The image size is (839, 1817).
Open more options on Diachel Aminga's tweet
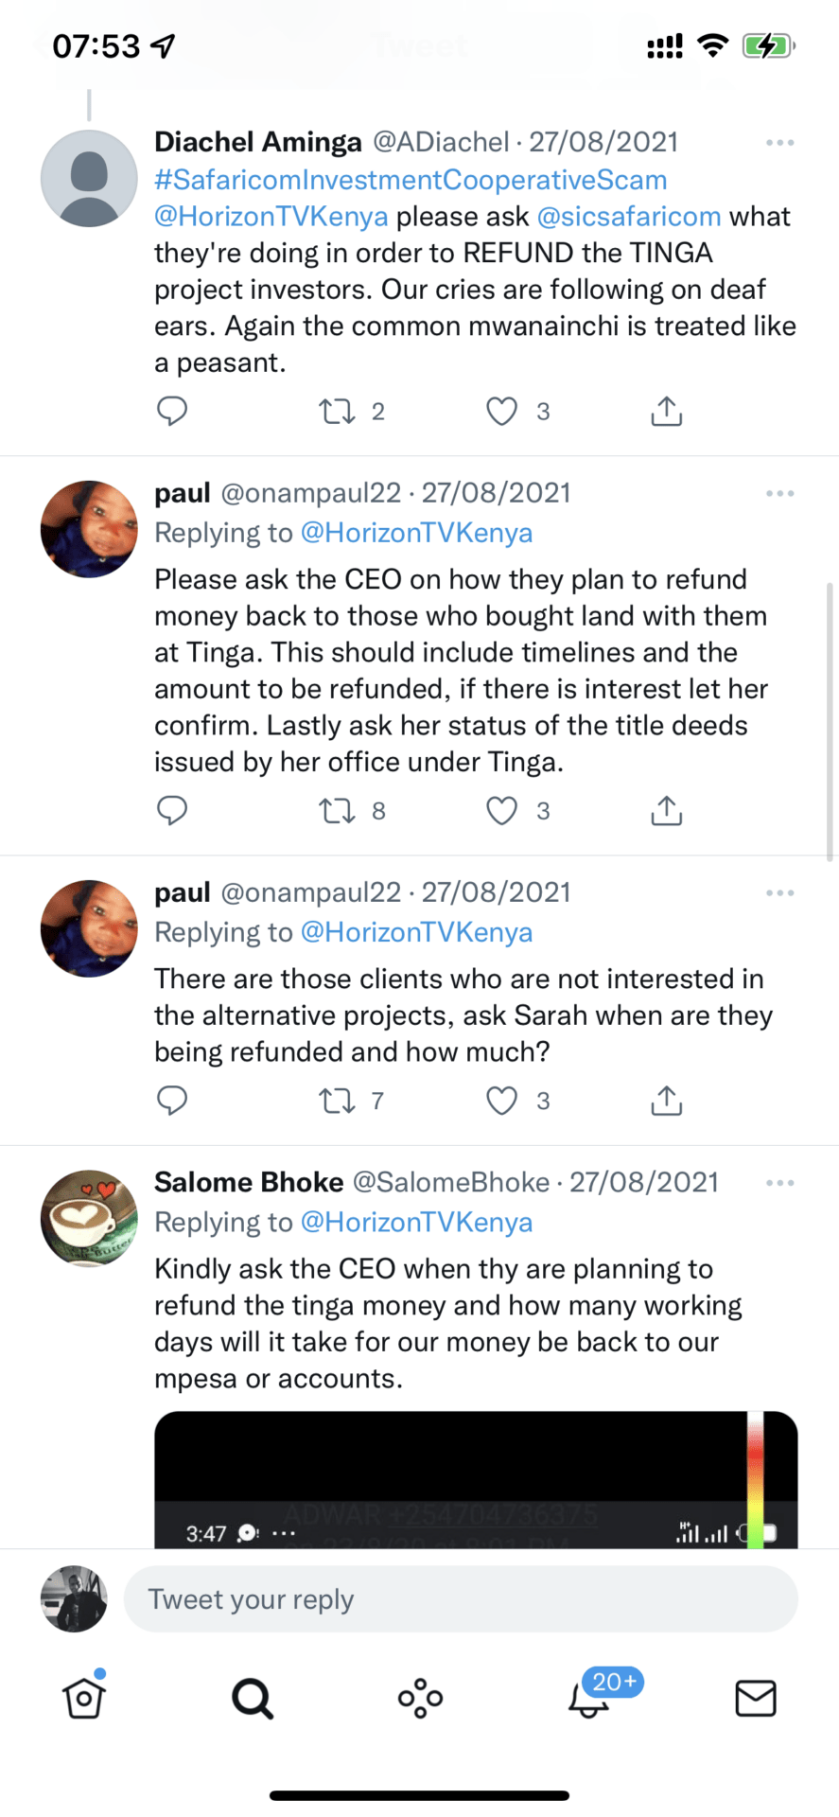click(x=779, y=143)
